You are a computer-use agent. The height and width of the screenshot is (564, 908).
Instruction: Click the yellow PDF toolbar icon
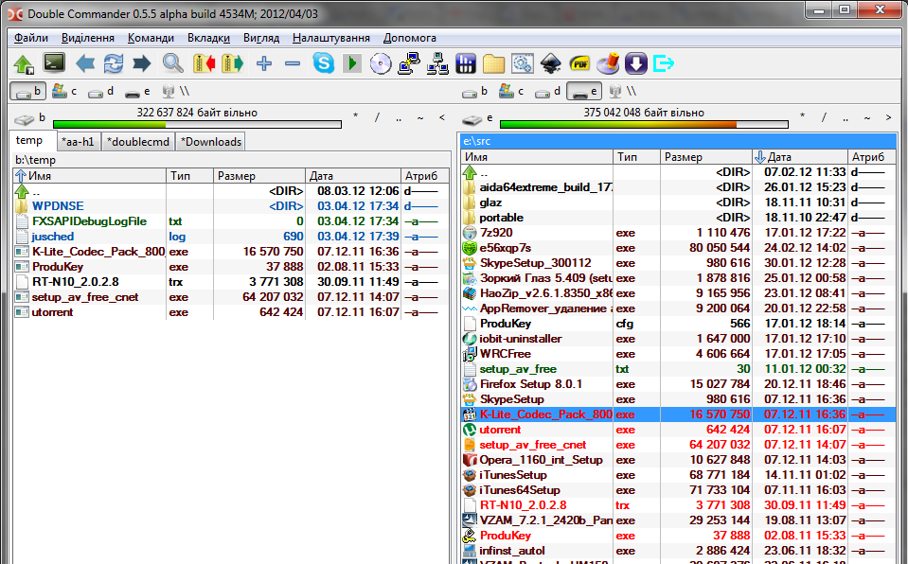(x=579, y=63)
